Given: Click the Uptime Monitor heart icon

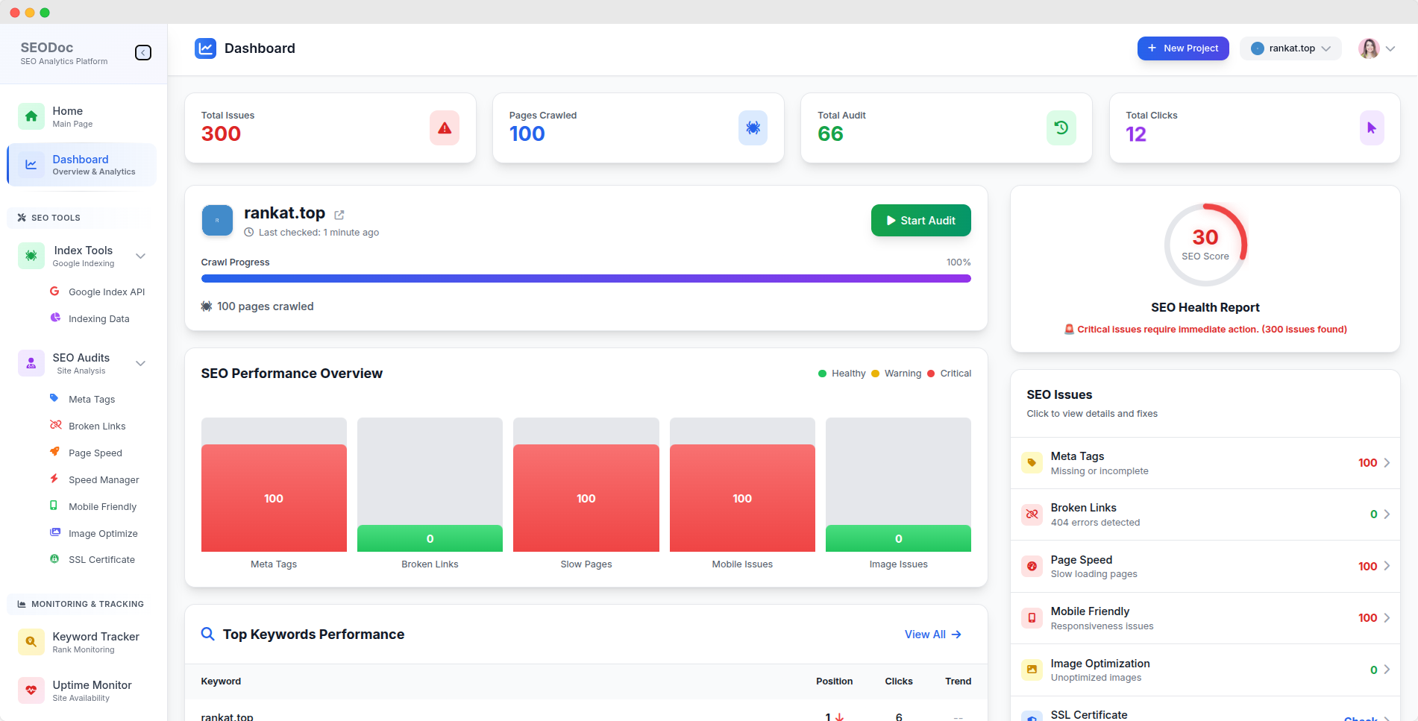Looking at the screenshot, I should tap(31, 690).
